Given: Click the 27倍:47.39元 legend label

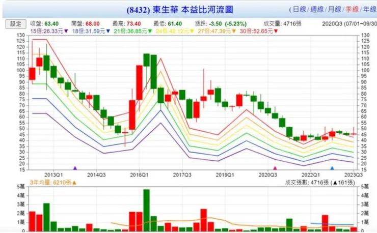Looking at the screenshot, I should click(x=214, y=31).
